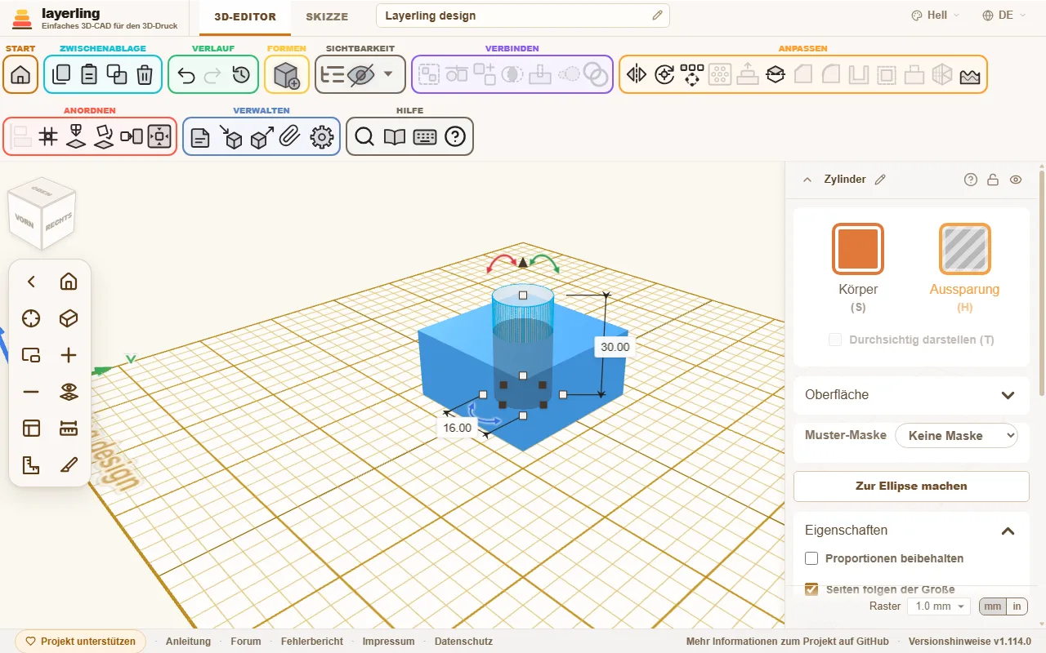Open keyboard shortcuts icon
Screen dimensions: 1046x653
click(425, 137)
